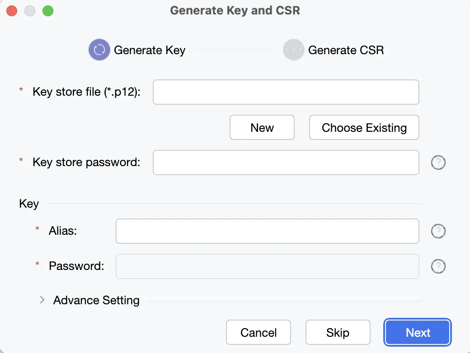Click the green zoom window button
The width and height of the screenshot is (470, 353).
click(47, 11)
